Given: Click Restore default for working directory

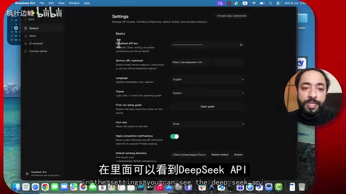Looking at the screenshot, I should coord(220,155).
